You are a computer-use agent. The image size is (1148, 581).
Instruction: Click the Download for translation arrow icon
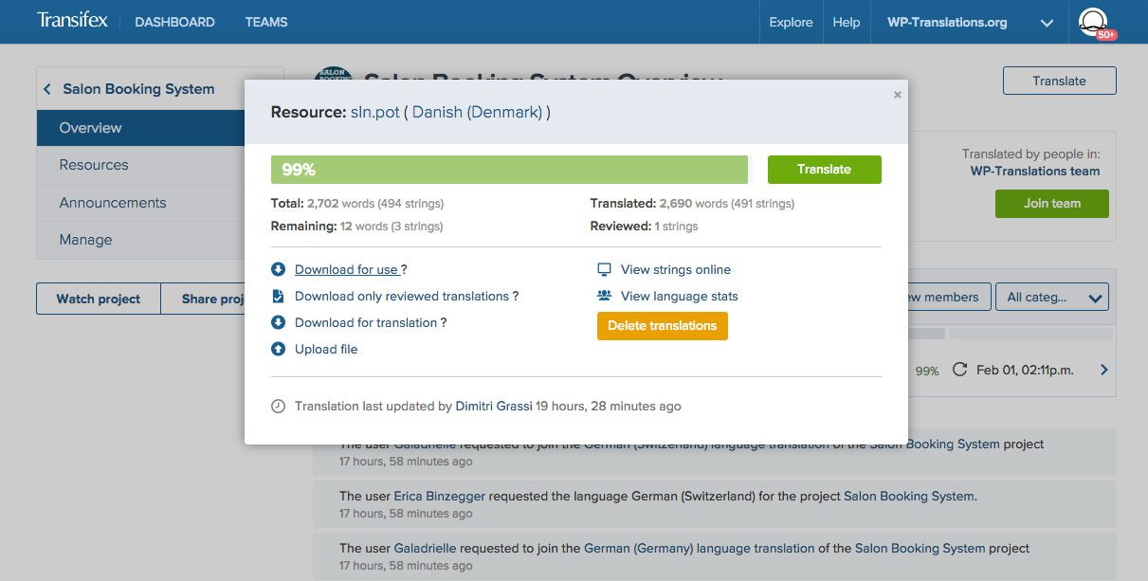278,323
